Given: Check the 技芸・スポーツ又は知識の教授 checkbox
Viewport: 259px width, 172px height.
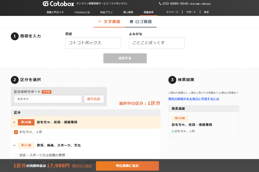Looking at the screenshot, I should coord(16,155).
